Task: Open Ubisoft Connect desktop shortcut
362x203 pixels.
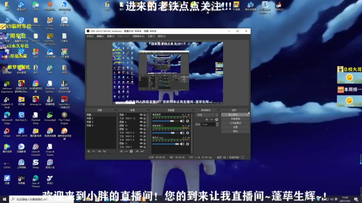Action: tap(36, 150)
